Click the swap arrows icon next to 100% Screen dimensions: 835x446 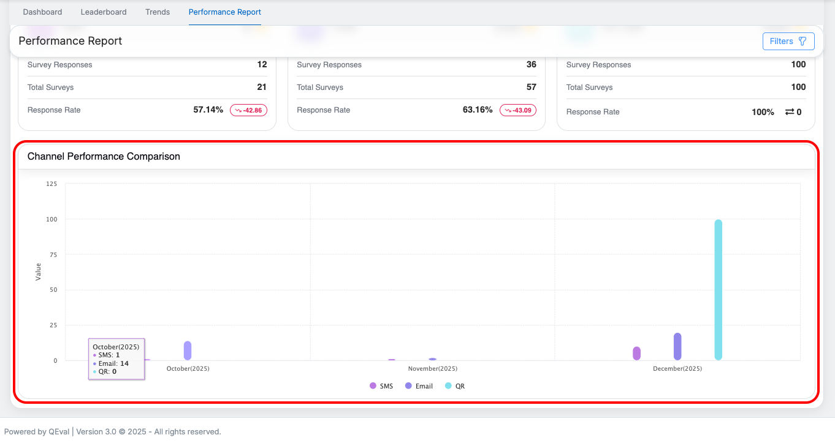click(x=790, y=112)
